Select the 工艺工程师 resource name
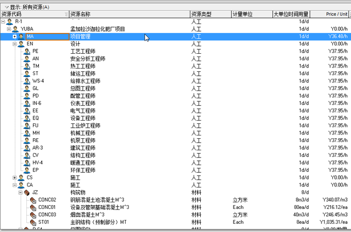 point(83,52)
